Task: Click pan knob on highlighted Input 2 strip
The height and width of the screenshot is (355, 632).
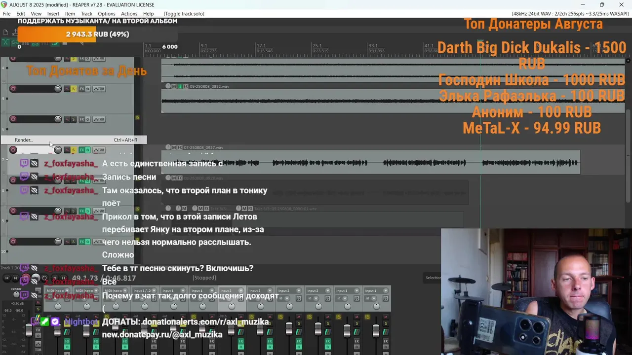Action: coord(232,306)
